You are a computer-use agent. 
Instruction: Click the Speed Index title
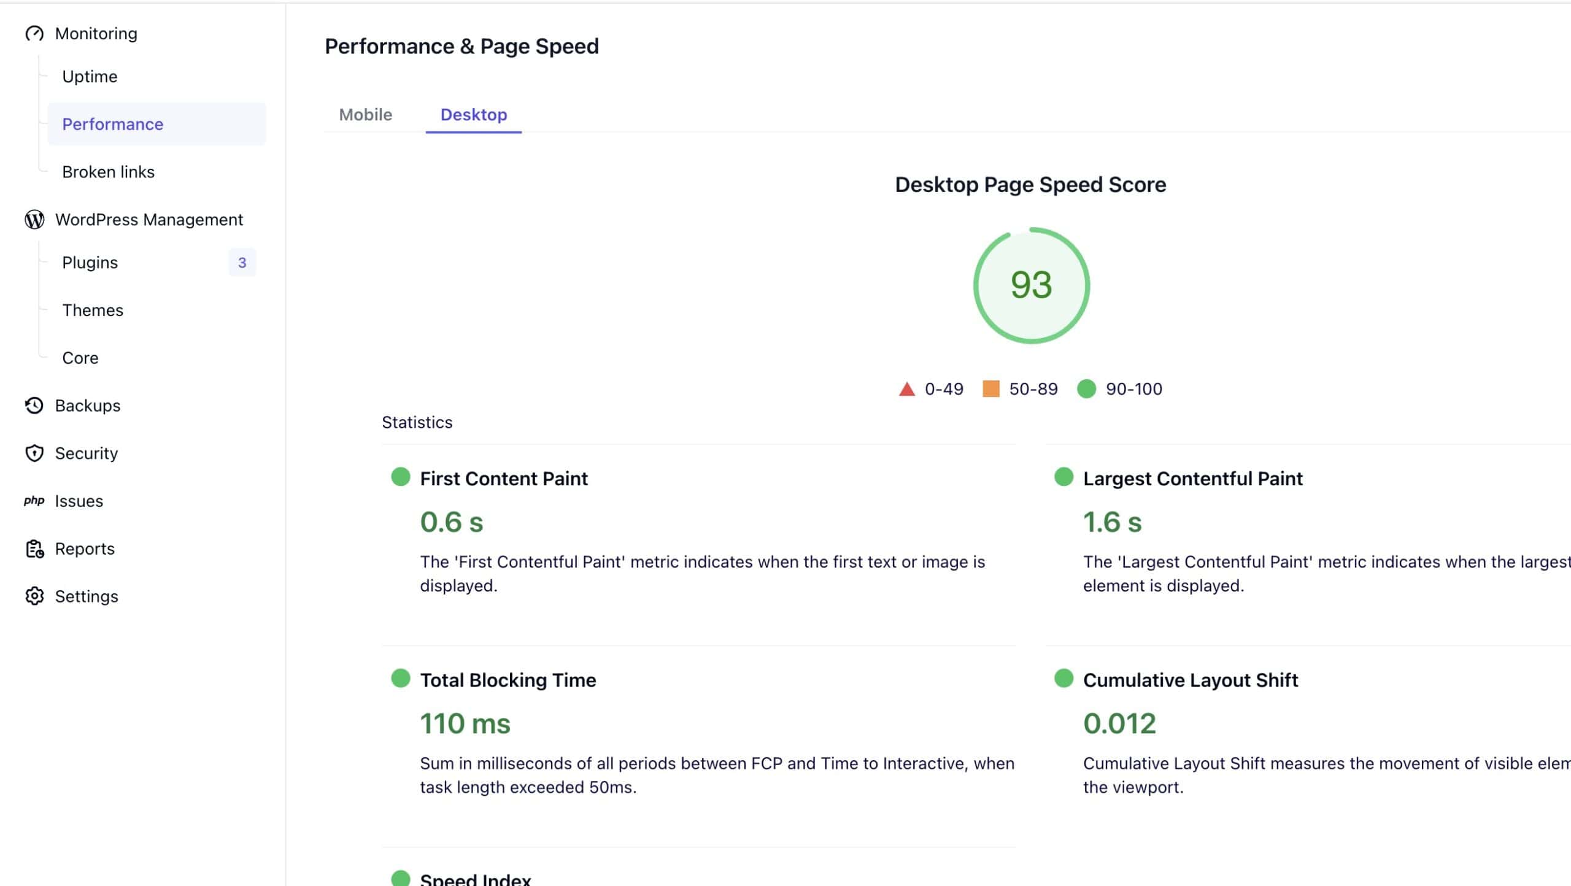476,879
